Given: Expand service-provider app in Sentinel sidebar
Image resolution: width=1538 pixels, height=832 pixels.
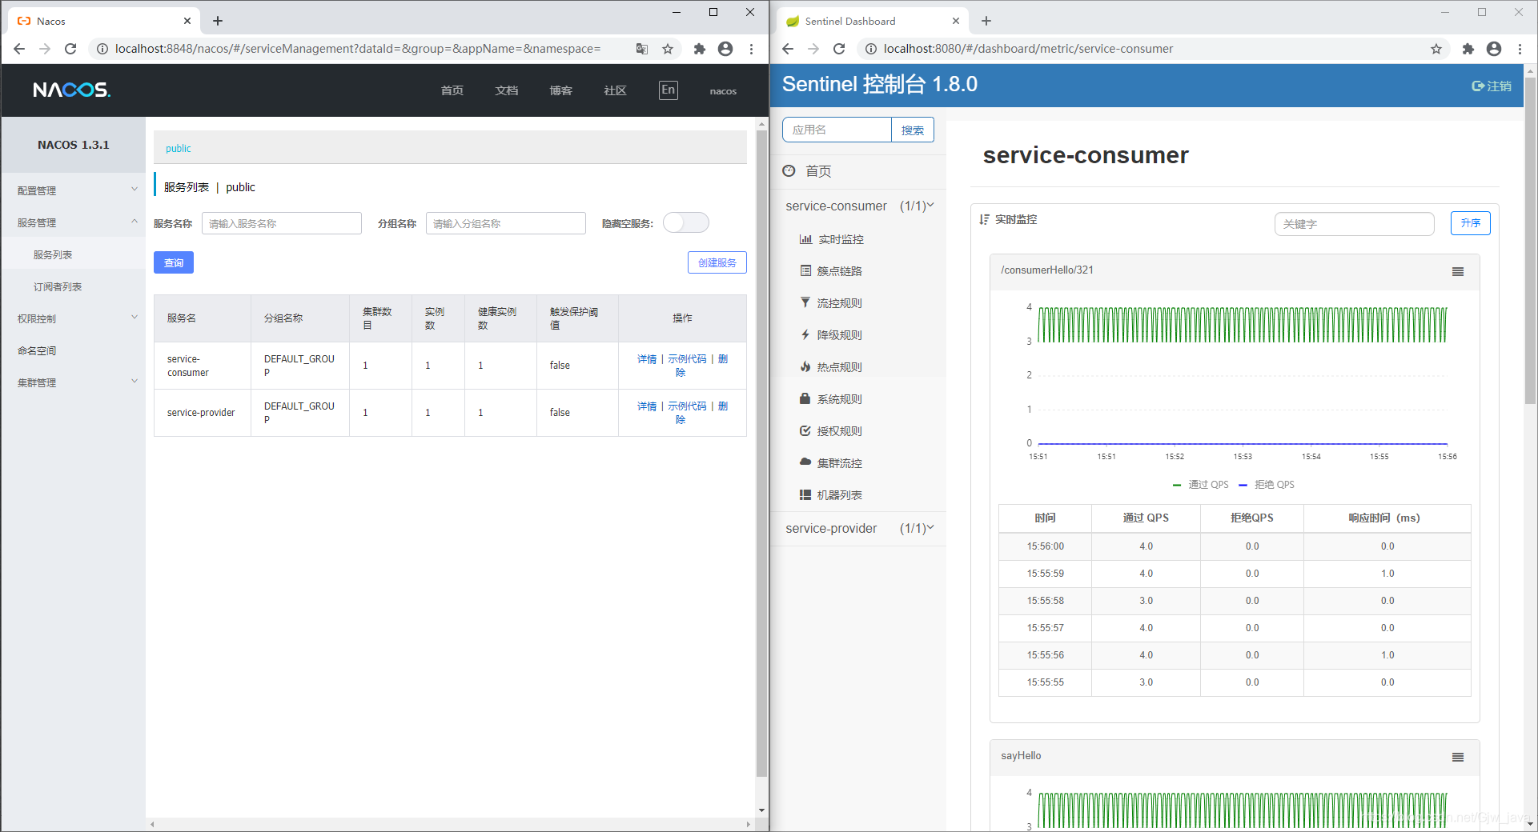Looking at the screenshot, I should pos(859,529).
